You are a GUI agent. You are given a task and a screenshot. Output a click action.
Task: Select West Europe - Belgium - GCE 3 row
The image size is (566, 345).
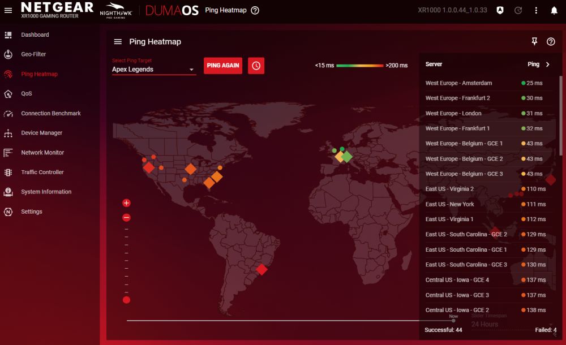(x=489, y=174)
